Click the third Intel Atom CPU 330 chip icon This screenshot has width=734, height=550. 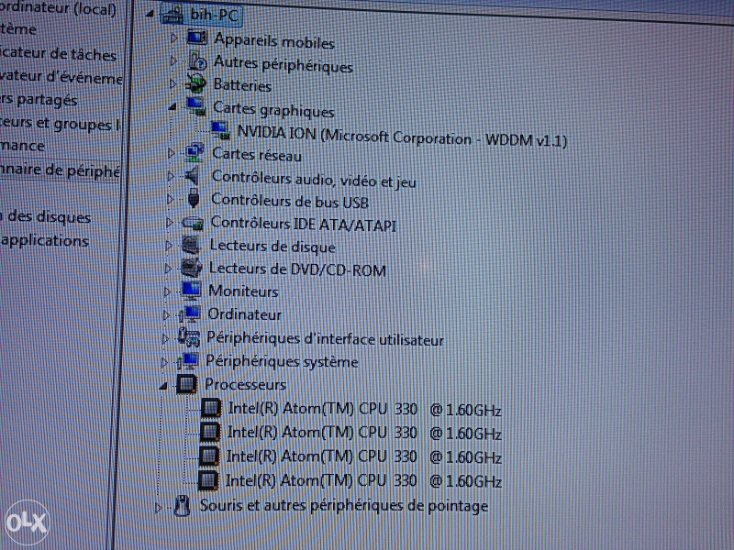(x=209, y=456)
